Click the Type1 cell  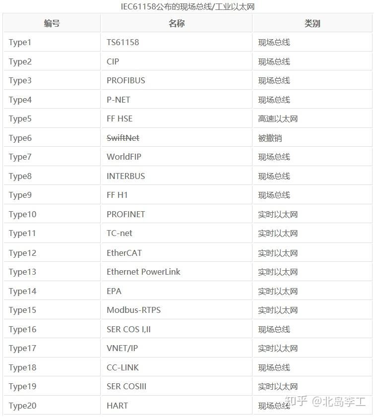tap(20, 43)
